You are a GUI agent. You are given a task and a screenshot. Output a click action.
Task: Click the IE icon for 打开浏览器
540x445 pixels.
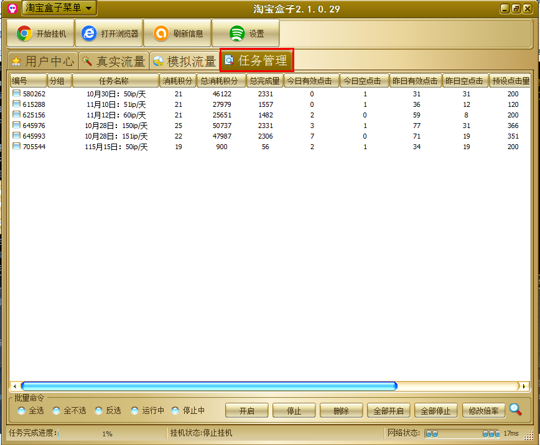tap(90, 34)
